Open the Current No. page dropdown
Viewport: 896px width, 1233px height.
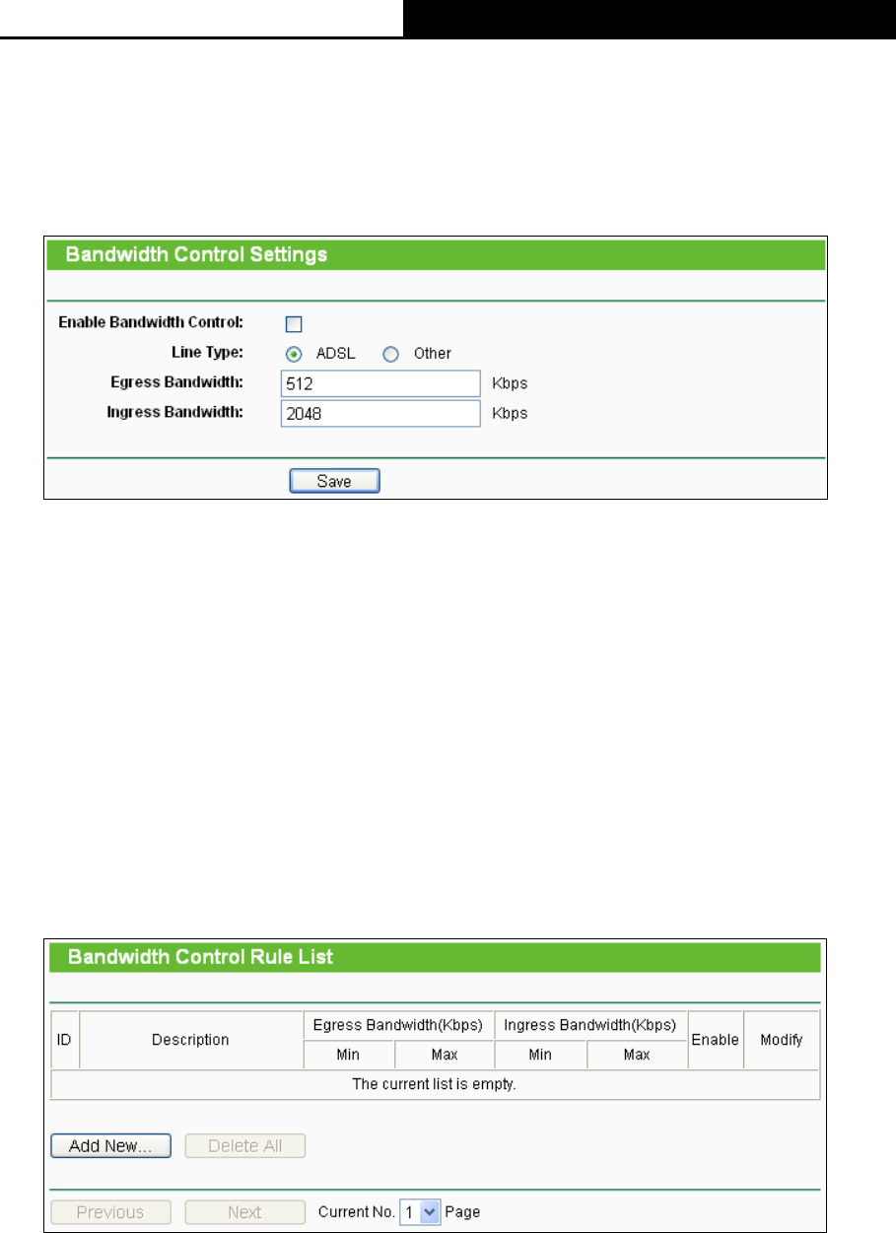tap(420, 1212)
